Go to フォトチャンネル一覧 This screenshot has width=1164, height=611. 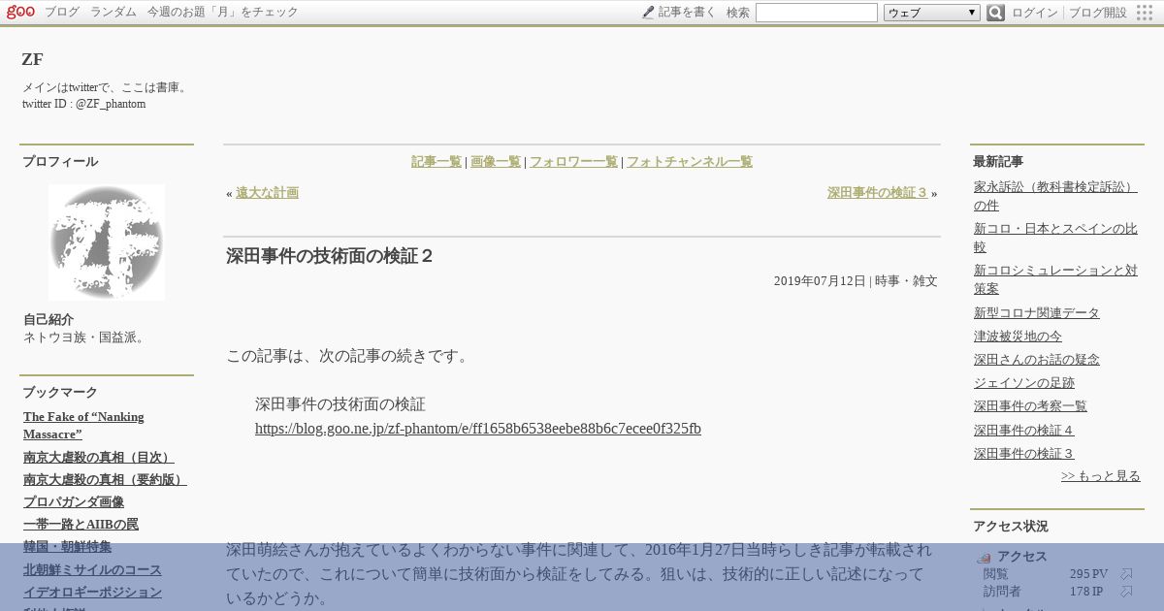(690, 162)
